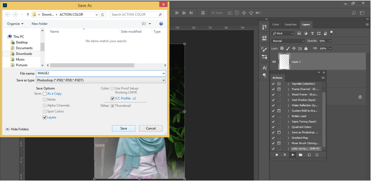Filter layers by type layers icon
This screenshot has width=371, height=181.
[312, 33]
